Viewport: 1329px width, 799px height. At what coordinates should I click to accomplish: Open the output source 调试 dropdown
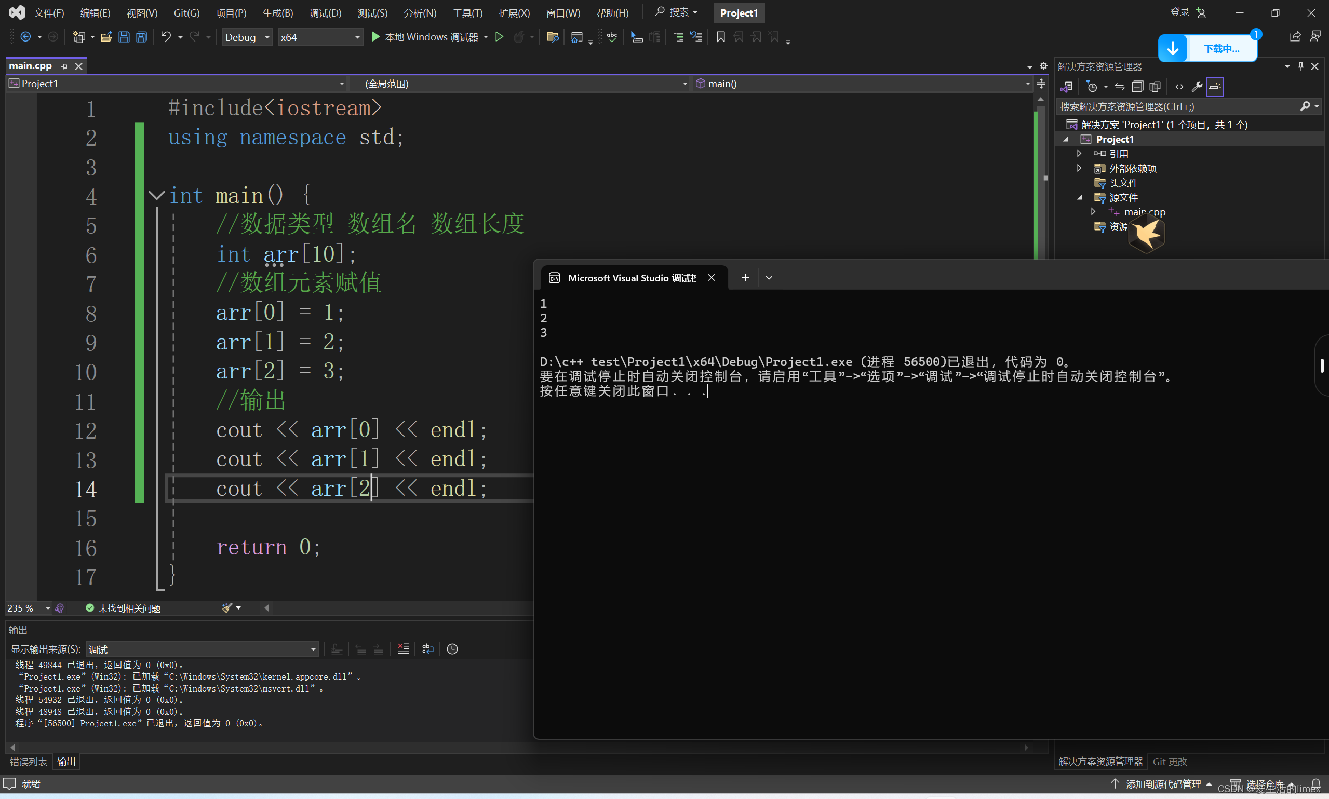202,650
